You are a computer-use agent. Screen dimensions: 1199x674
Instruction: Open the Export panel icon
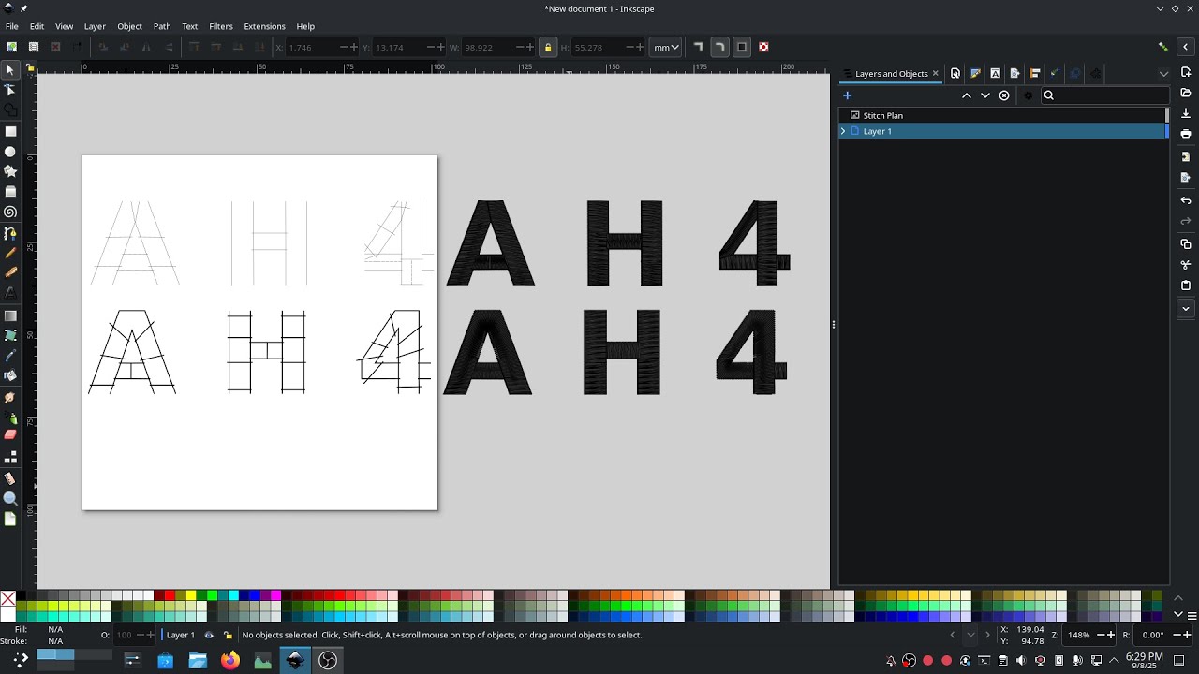click(x=1015, y=73)
